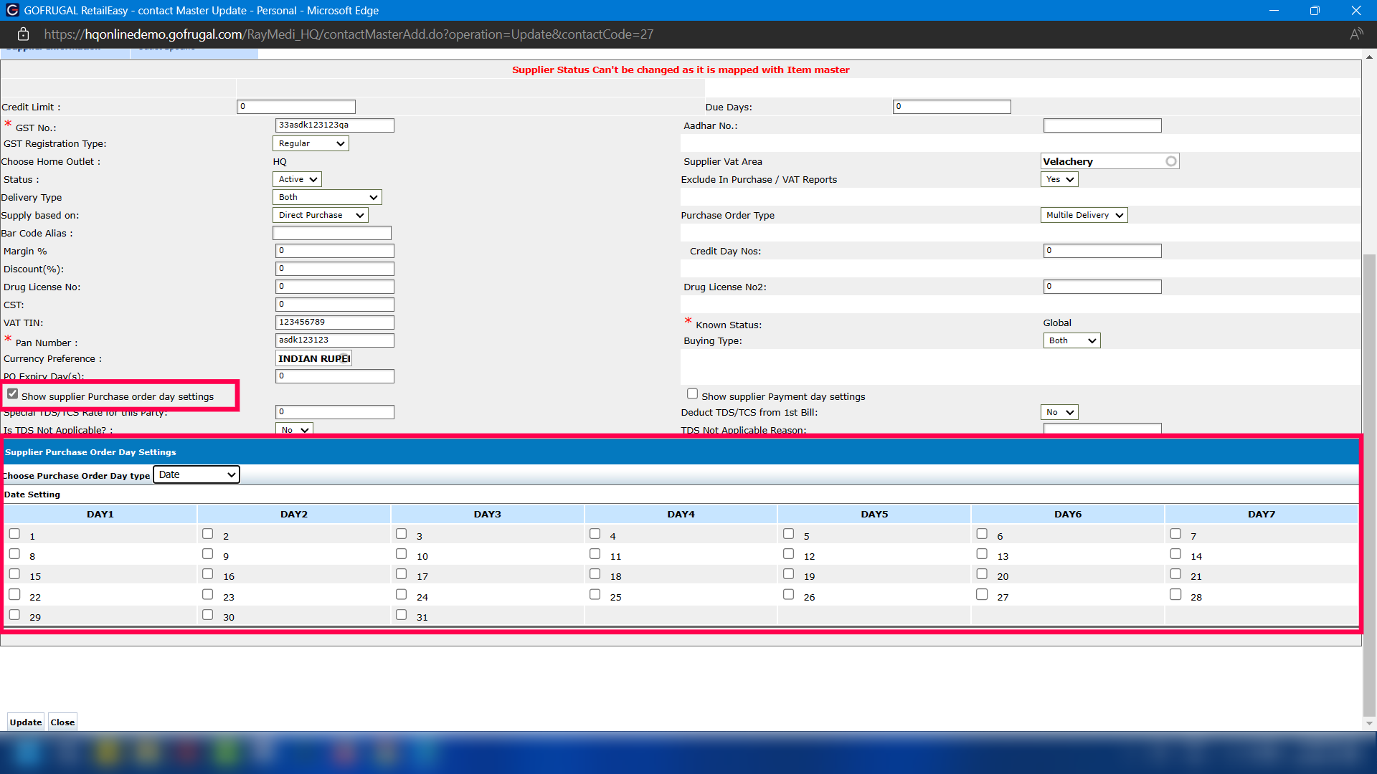Open the Status Active dropdown
1377x774 pixels.
pyautogui.click(x=297, y=179)
